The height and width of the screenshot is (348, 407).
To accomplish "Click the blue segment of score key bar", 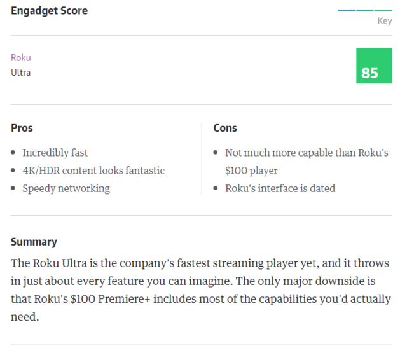I will (x=347, y=10).
